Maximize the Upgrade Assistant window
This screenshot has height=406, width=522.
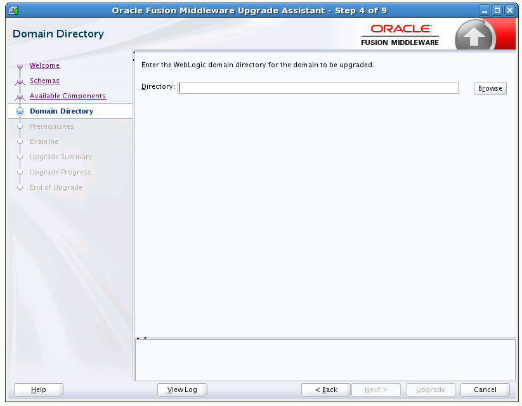coord(497,11)
